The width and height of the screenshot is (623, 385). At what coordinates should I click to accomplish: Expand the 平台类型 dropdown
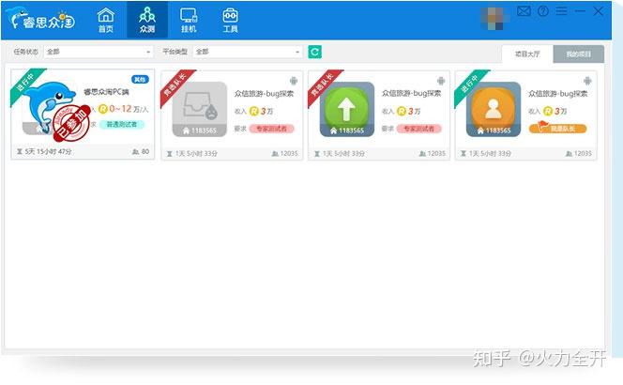(248, 52)
